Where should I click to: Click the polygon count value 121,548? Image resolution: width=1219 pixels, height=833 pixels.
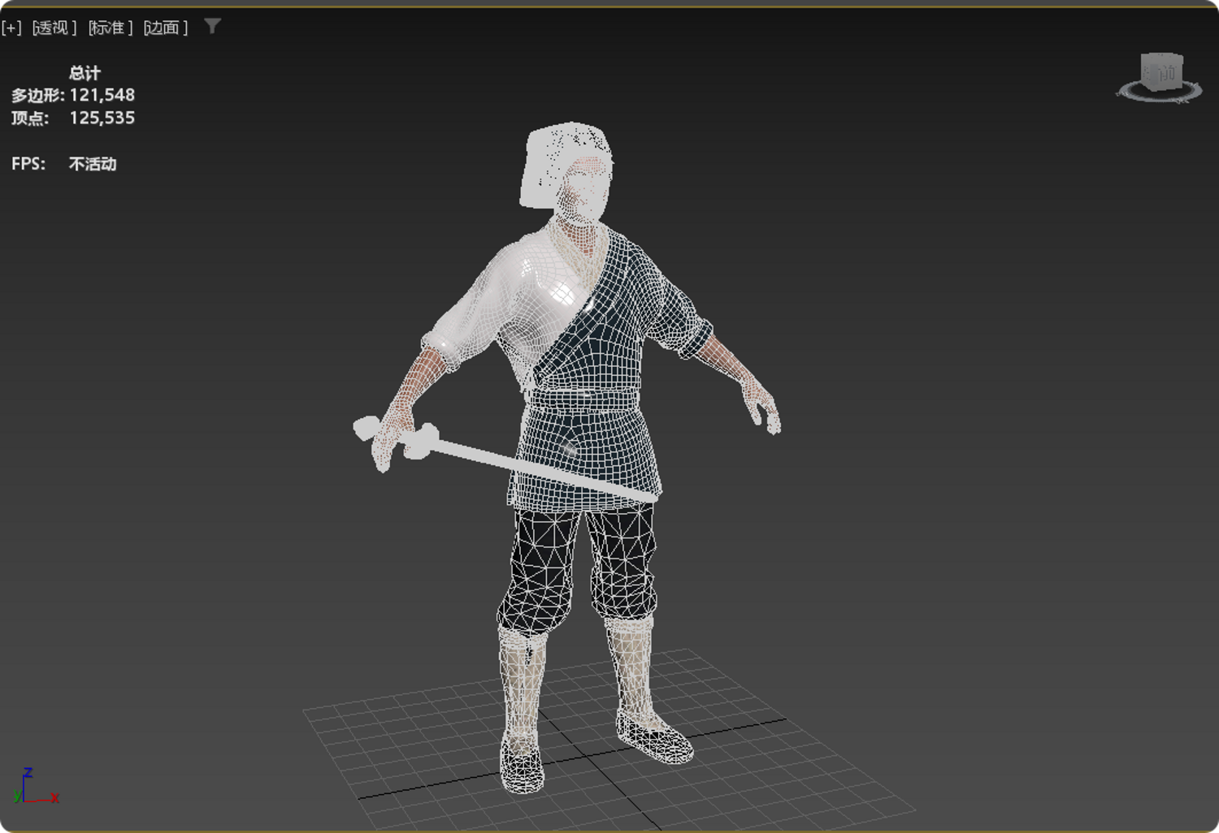click(102, 96)
